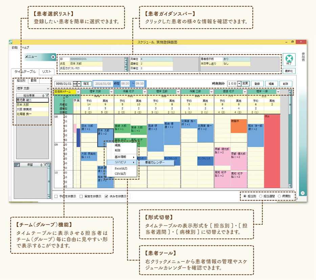Image resolution: width=316 pixels, height=280 pixels.
Task: Click the timetable vertical scrollbar thumb
Action: click(290, 105)
